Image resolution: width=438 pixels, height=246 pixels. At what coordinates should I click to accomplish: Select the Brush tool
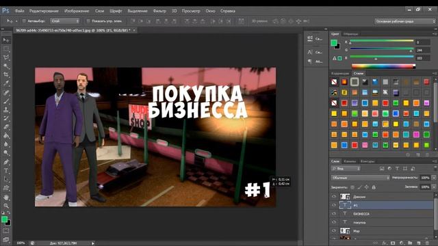[6, 101]
